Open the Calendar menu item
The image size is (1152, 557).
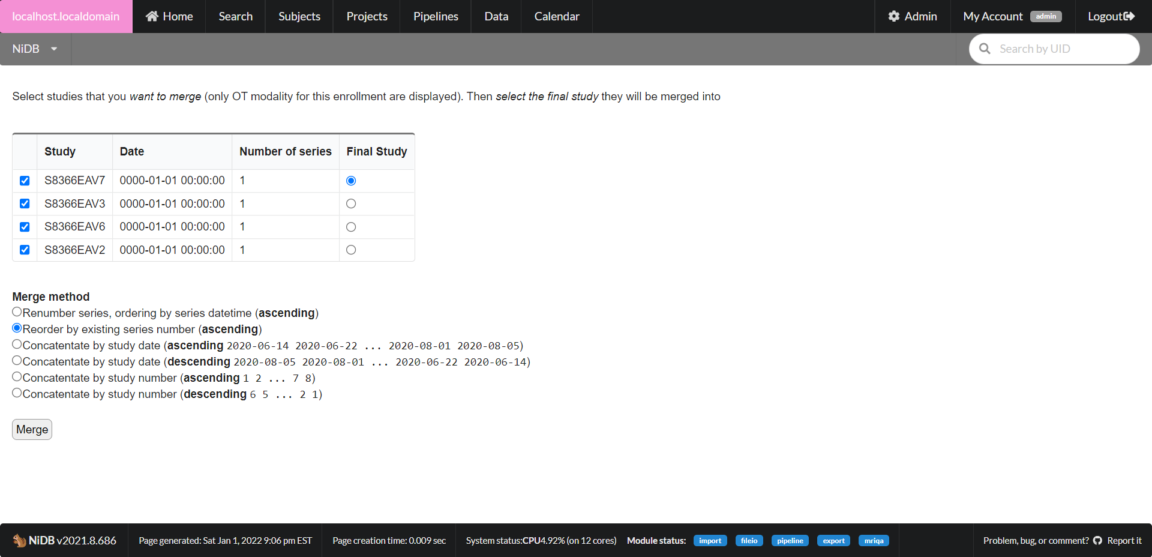(x=556, y=16)
